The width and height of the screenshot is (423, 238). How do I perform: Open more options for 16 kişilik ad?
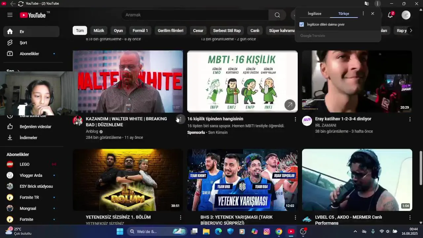point(295,119)
